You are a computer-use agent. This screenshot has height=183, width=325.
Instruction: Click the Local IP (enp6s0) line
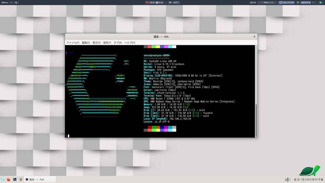pyautogui.click(x=167, y=119)
